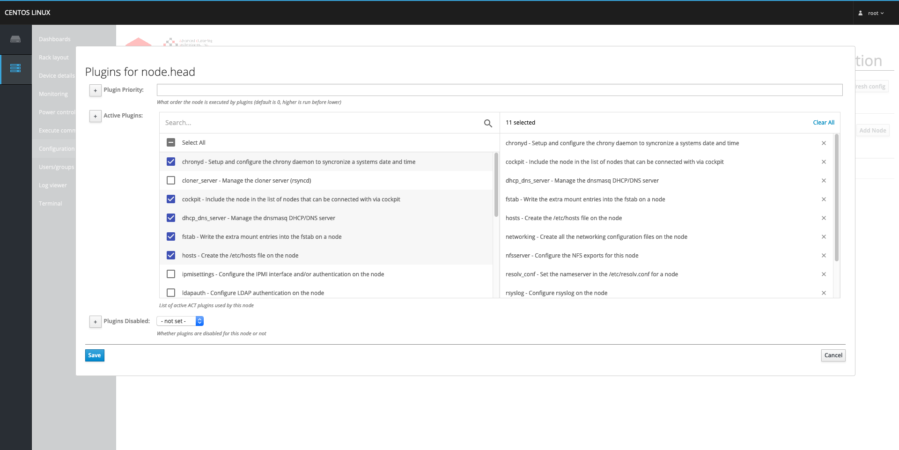Remove resolv_conf from selected plugins
899x450 pixels.
(824, 274)
